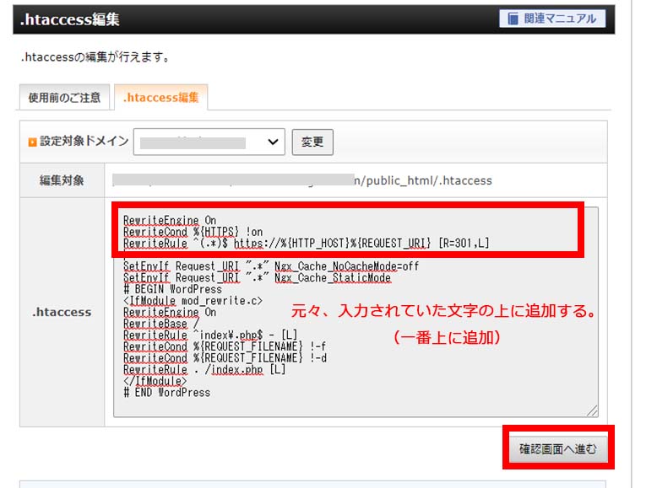Place cursor on the first RewriteEngine On line
Image resolution: width=646 pixels, height=488 pixels.
[169, 221]
